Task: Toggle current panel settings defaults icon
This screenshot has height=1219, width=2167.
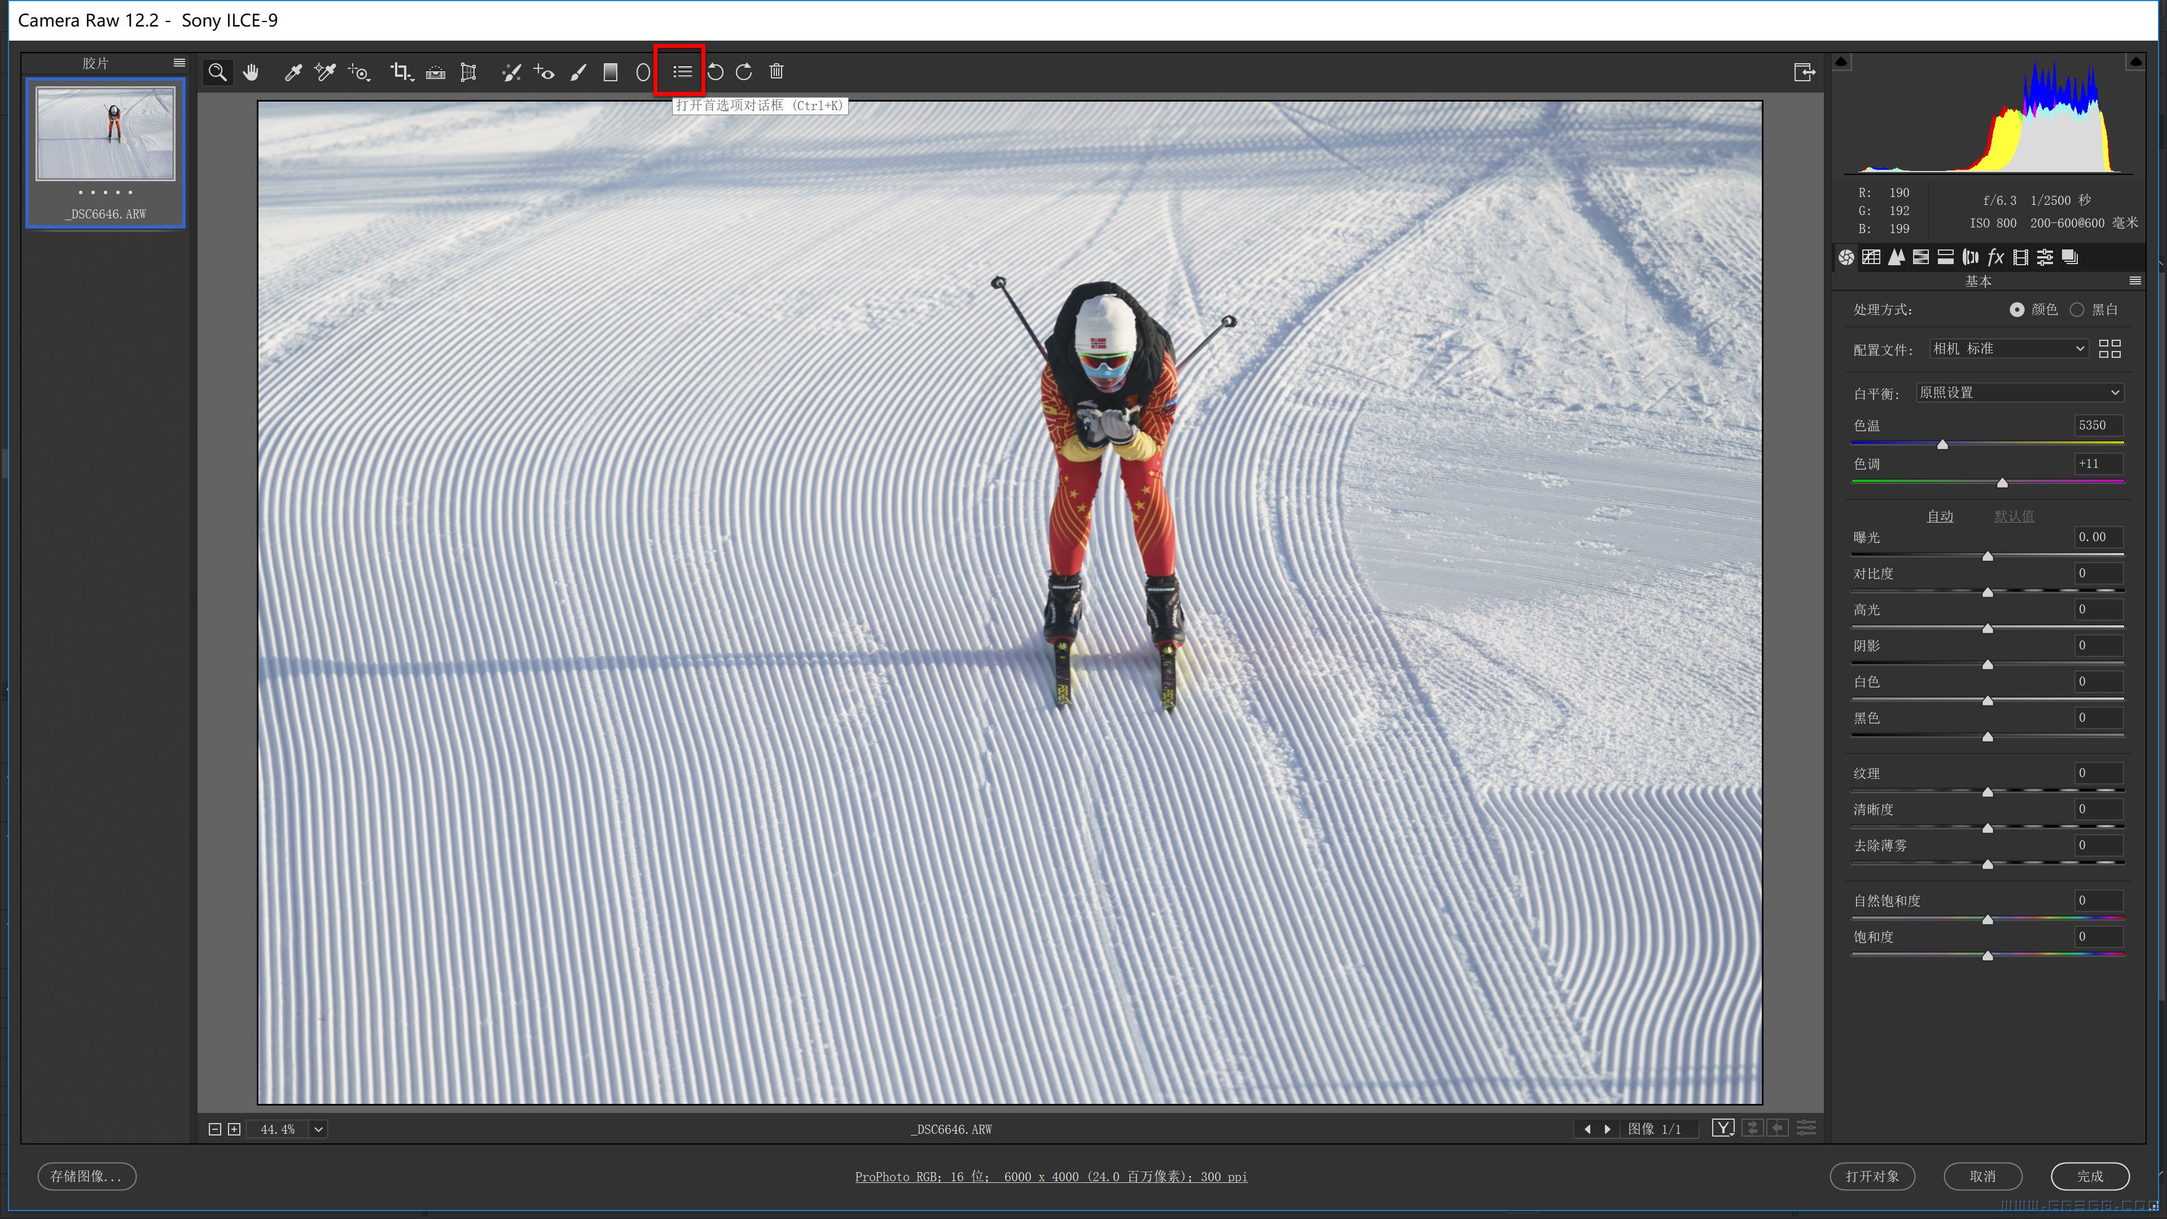Action: point(1806,1128)
